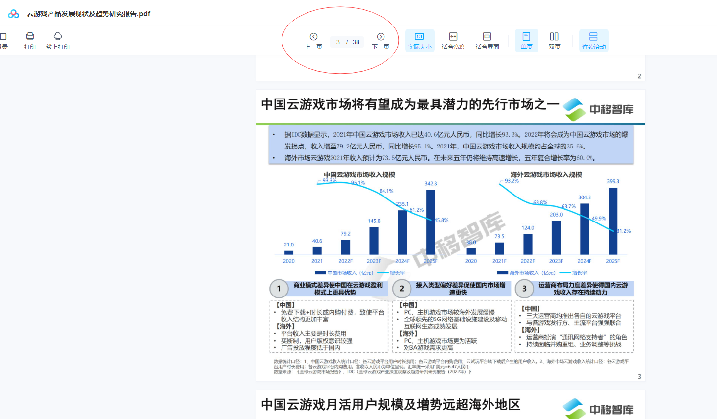Set zoom to actual size (实际大小)
This screenshot has width=717, height=419.
click(x=419, y=41)
